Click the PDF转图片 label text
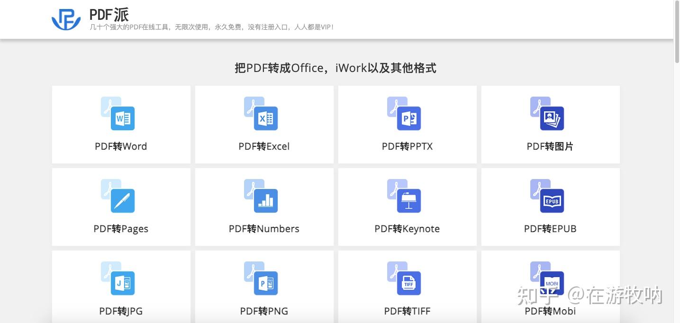The width and height of the screenshot is (680, 323). (550, 146)
